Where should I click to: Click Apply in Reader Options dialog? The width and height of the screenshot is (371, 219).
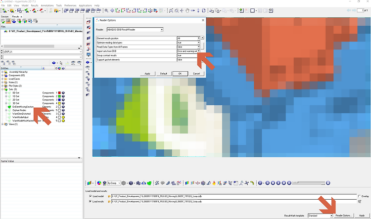[147, 74]
